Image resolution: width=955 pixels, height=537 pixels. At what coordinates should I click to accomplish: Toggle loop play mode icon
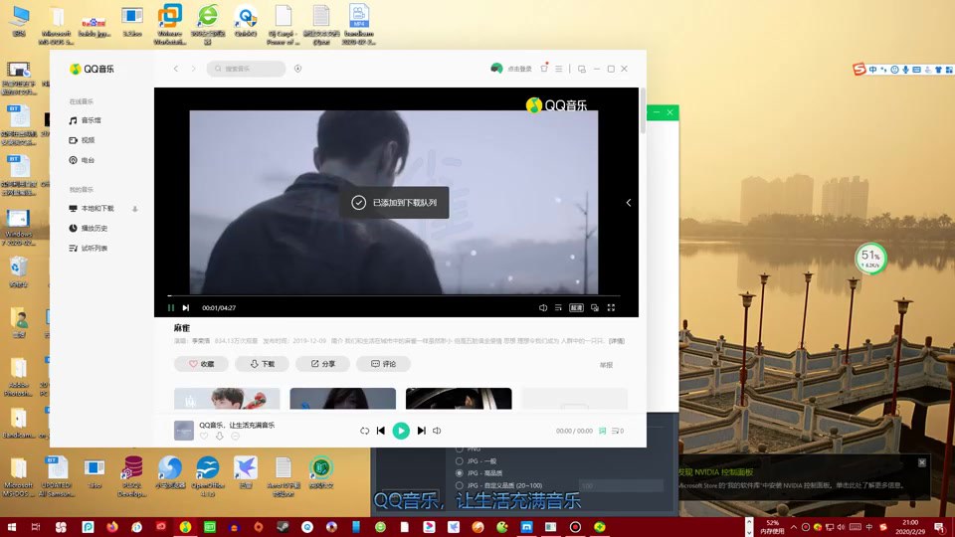coord(364,431)
